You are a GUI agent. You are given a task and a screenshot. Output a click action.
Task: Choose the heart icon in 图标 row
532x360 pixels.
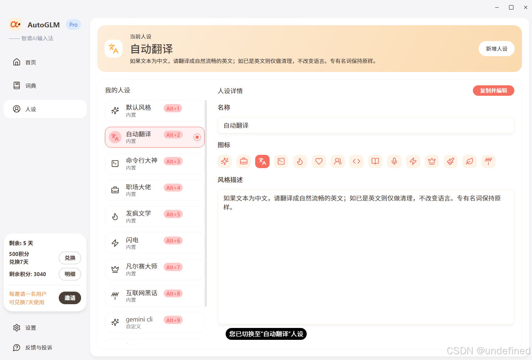[x=319, y=161]
